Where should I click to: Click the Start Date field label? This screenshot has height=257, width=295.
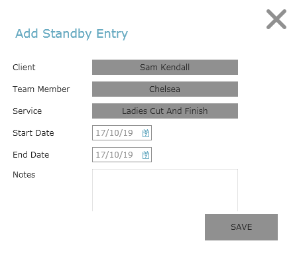(33, 132)
